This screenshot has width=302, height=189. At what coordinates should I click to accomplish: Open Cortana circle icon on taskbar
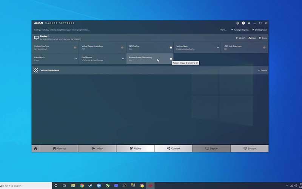[x=56, y=186]
